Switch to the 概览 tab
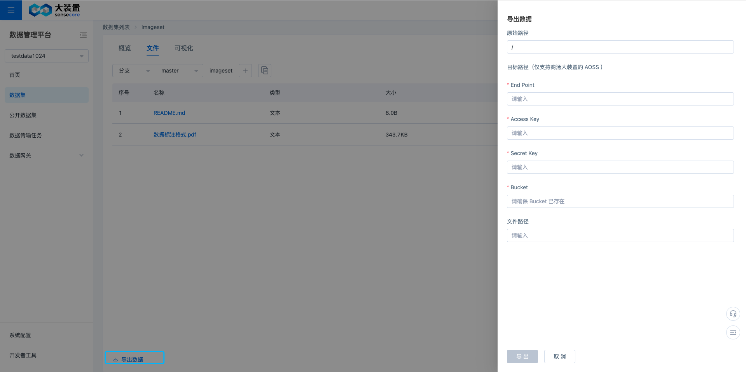 pyautogui.click(x=125, y=48)
